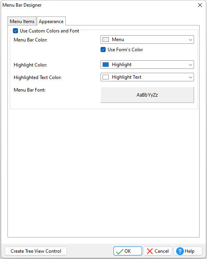The height and width of the screenshot is (259, 207).
Task: Confirm with the OK button
Action: click(x=128, y=251)
